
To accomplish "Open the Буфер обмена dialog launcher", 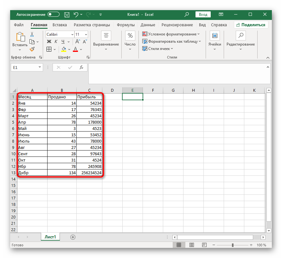I will (41, 57).
